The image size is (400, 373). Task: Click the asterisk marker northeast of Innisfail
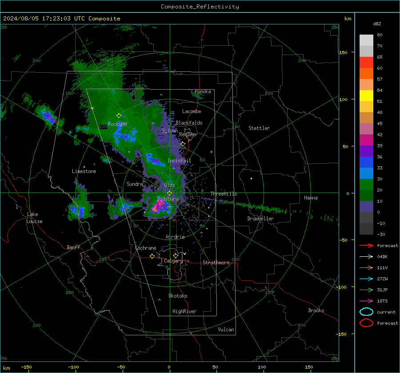click(x=211, y=152)
